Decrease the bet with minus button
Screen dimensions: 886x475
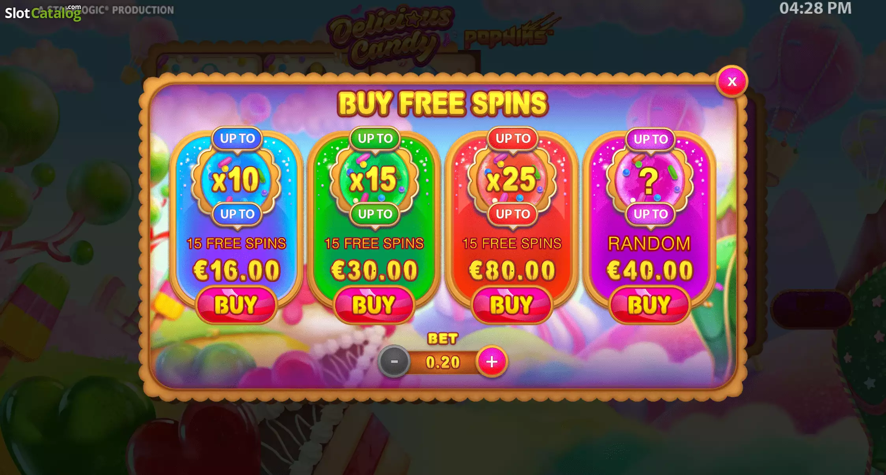(x=394, y=362)
